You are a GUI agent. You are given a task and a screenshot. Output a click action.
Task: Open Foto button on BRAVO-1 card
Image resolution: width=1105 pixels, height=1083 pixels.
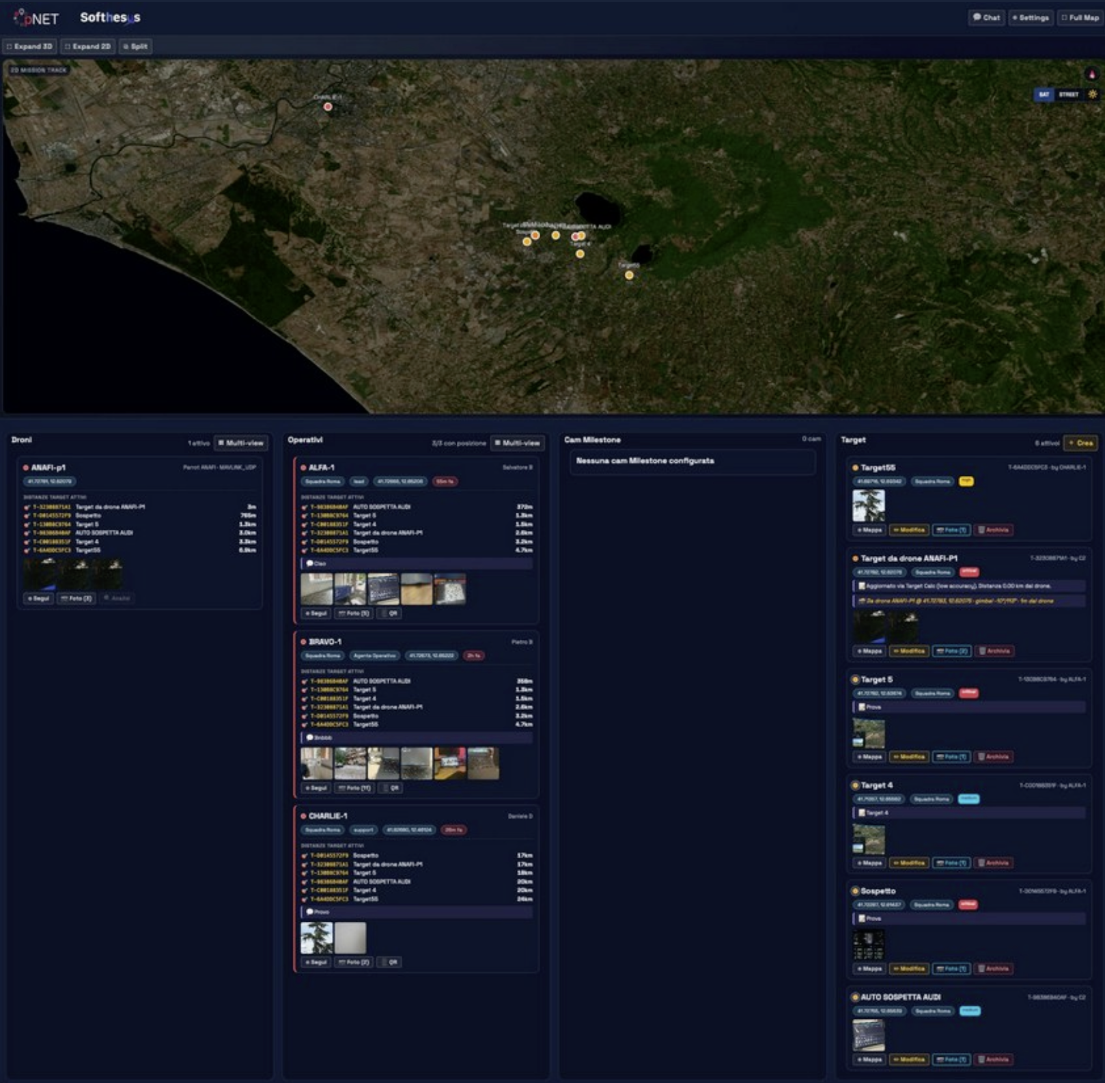[x=354, y=787]
